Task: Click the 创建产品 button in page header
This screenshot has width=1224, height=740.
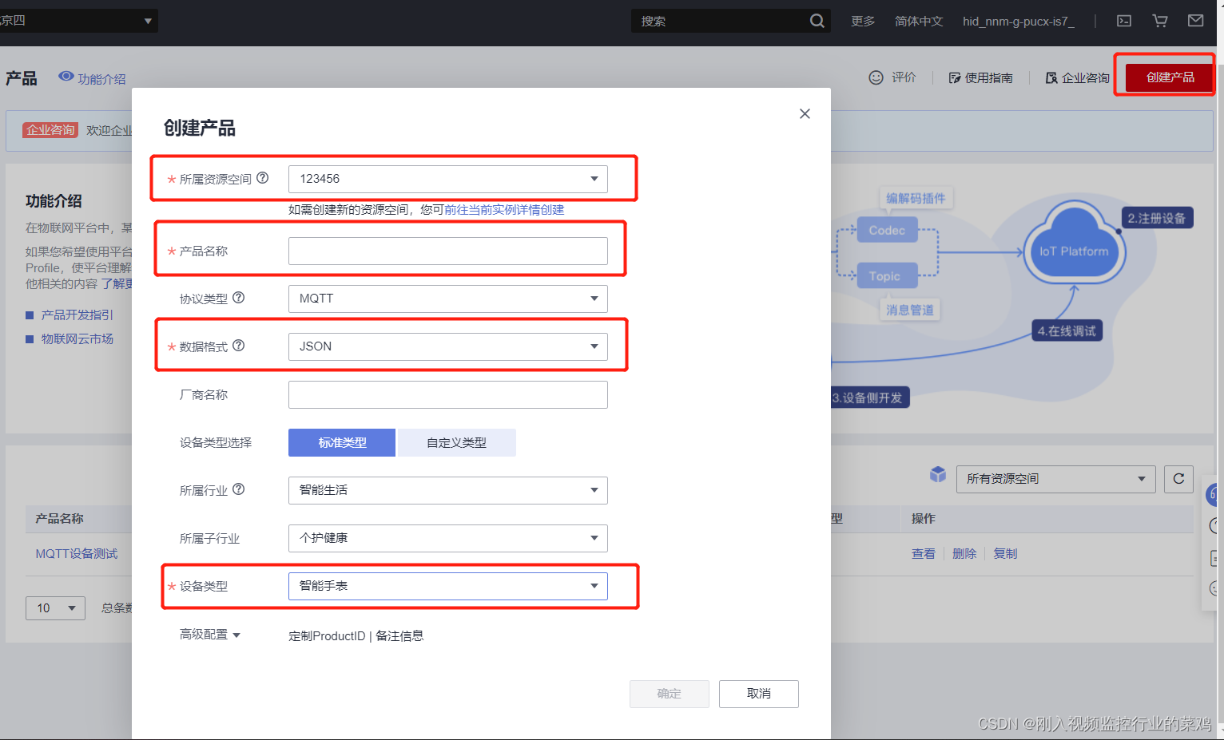Action: pyautogui.click(x=1170, y=77)
